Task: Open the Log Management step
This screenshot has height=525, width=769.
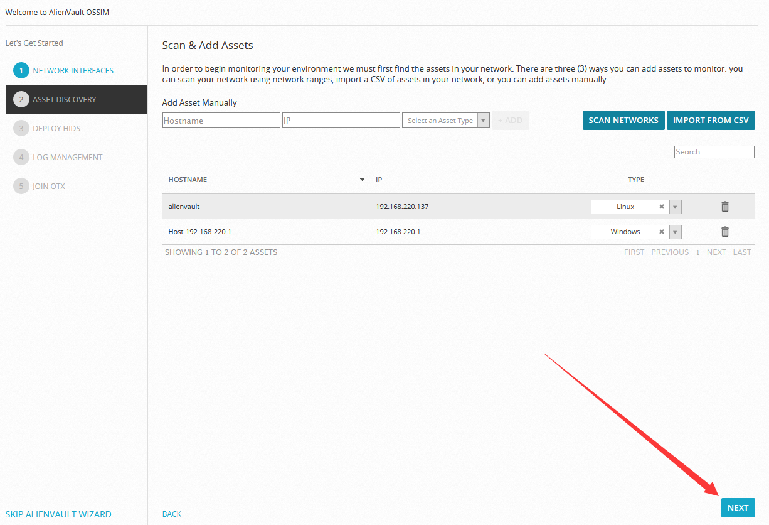Action: click(x=68, y=157)
